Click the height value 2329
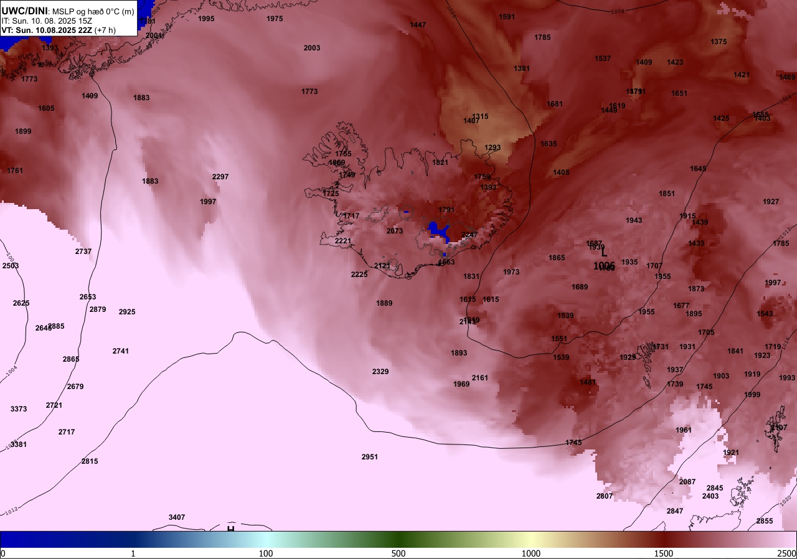 click(380, 372)
